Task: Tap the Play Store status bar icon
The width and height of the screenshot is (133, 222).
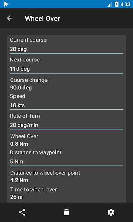Action: 6,4
